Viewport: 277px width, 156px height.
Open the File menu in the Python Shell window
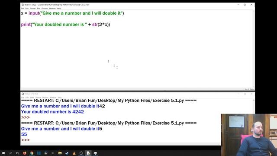pos(23,97)
